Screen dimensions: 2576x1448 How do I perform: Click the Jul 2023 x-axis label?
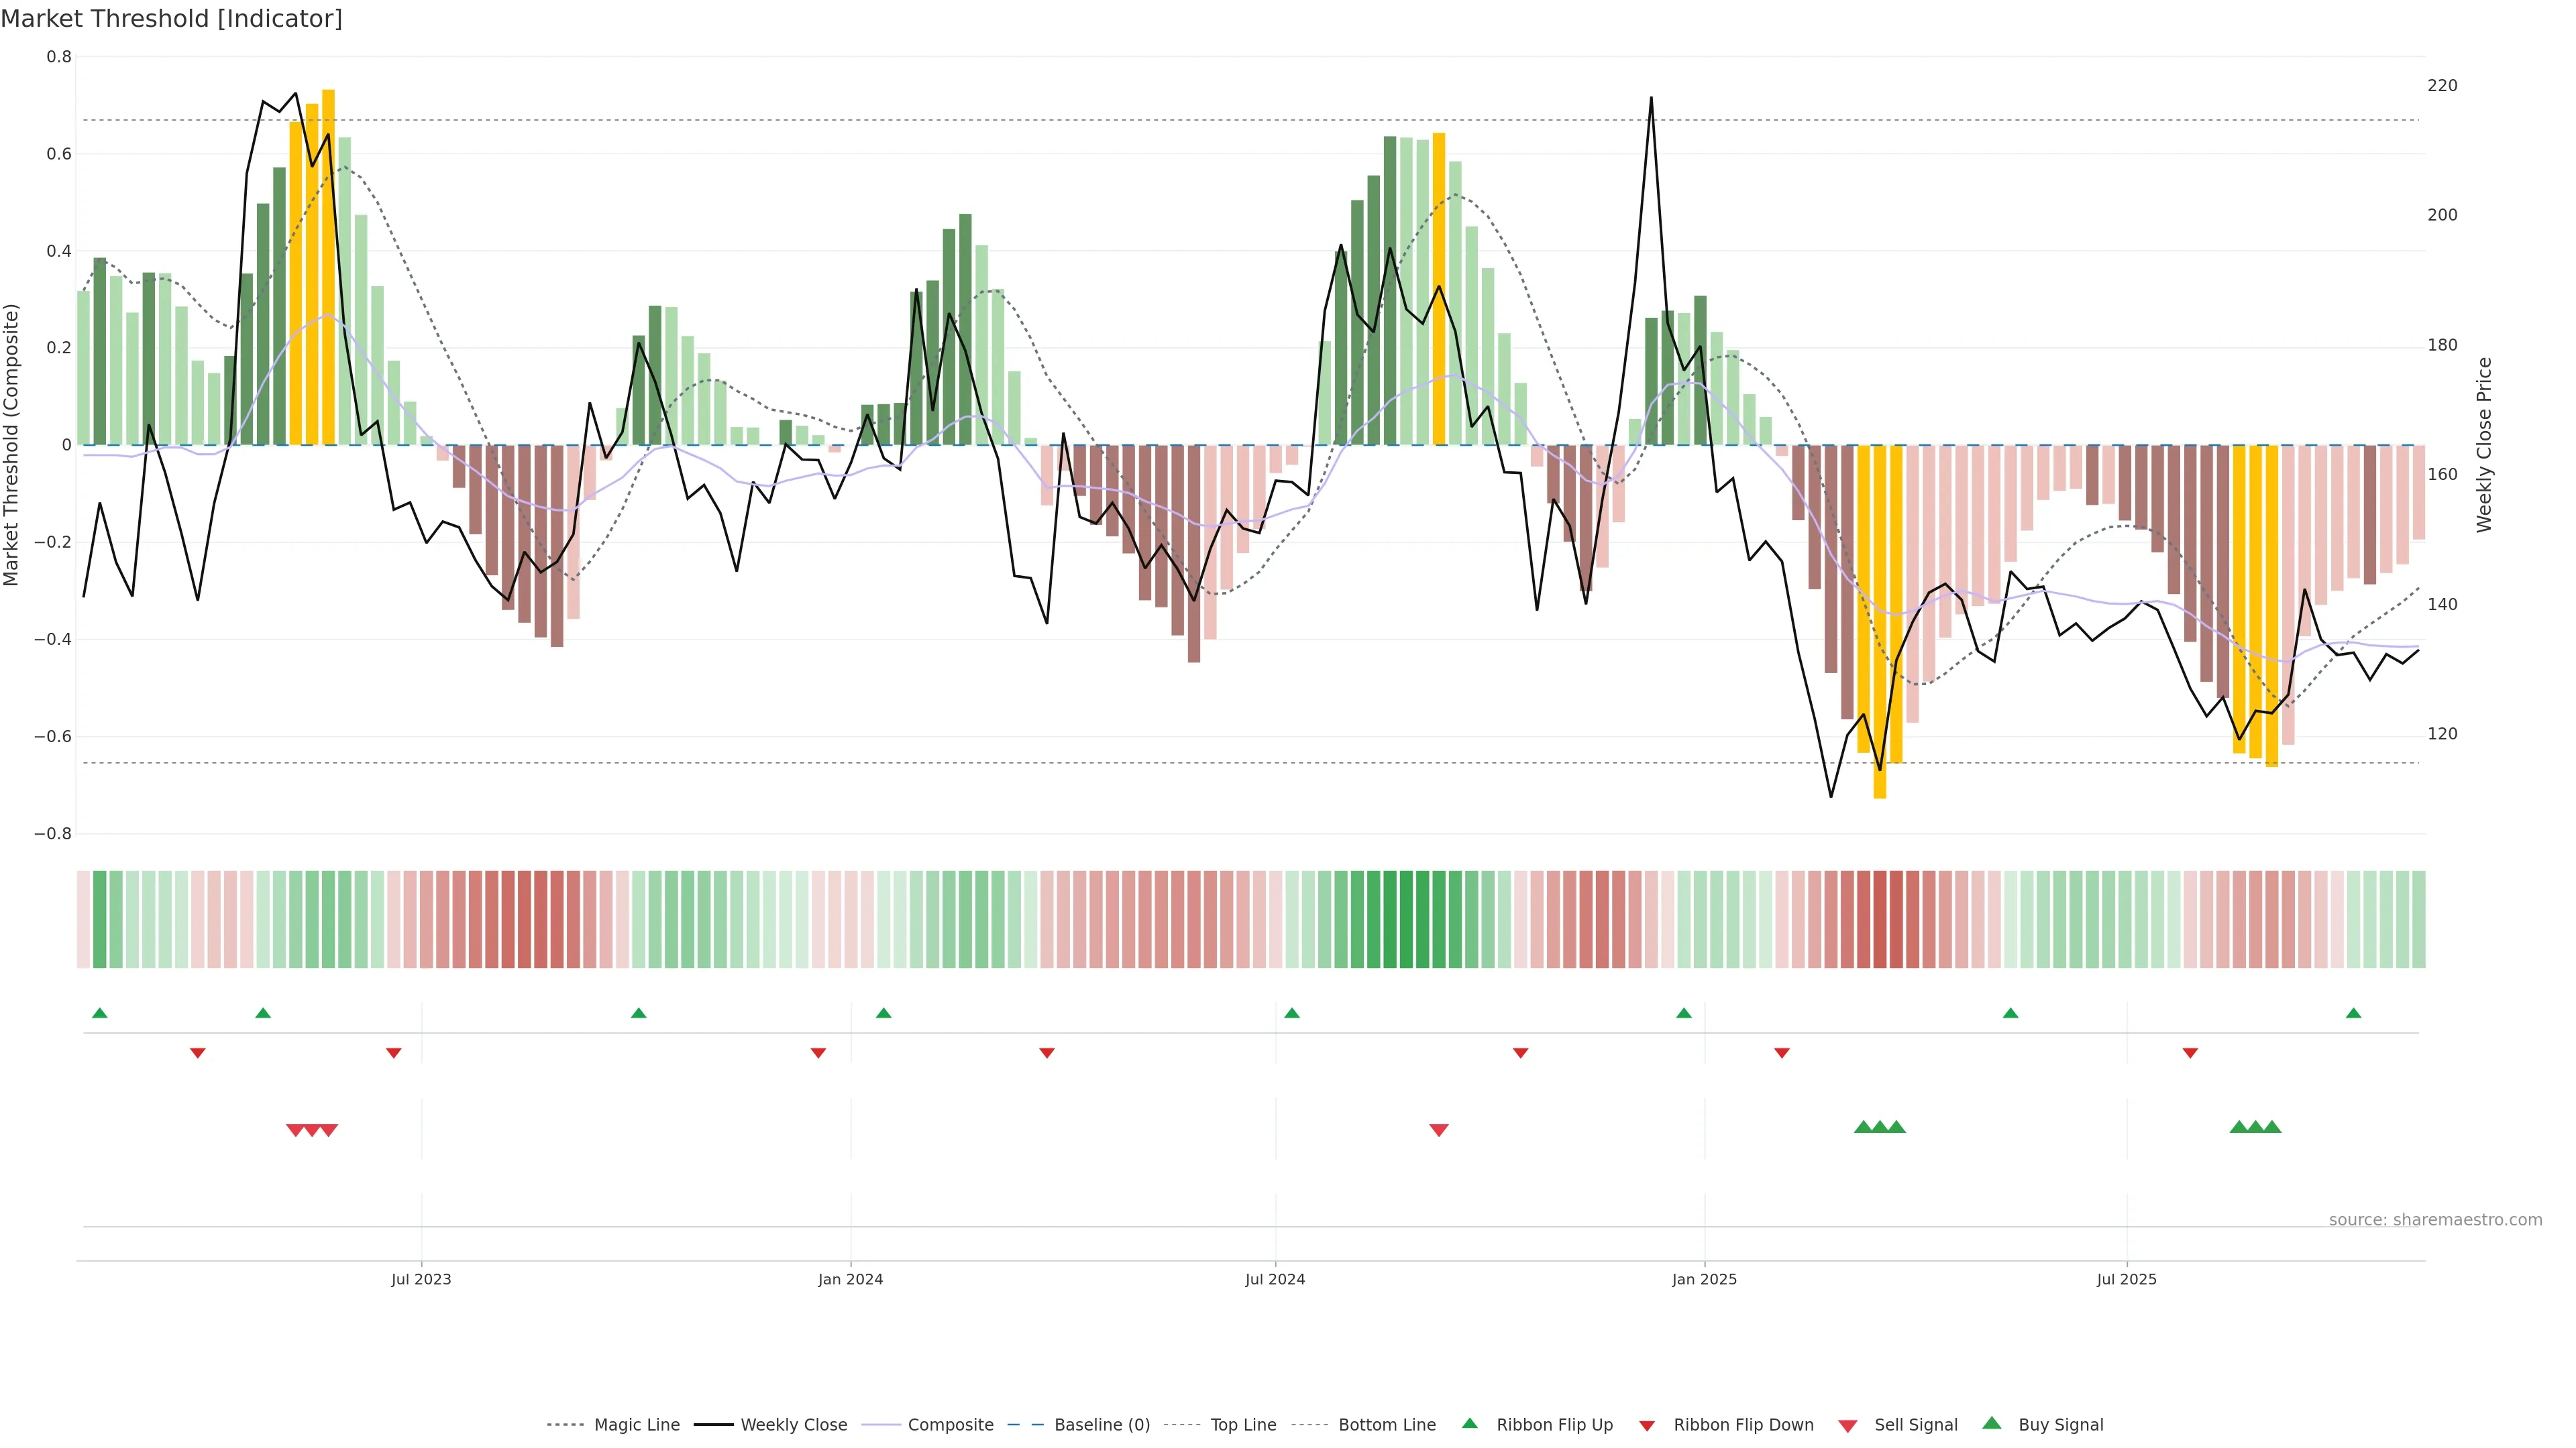421,1279
